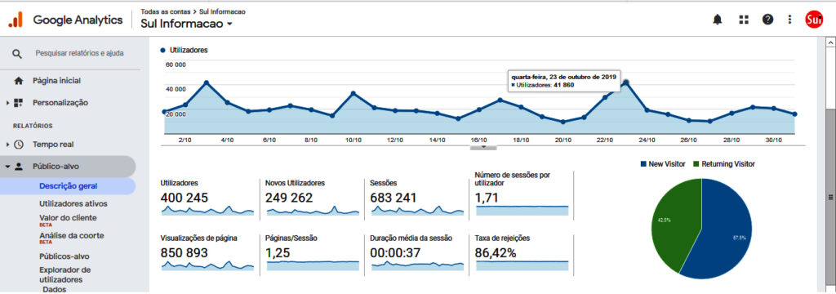
Task: Click the vertical scrollbar thumb
Action: [830, 197]
